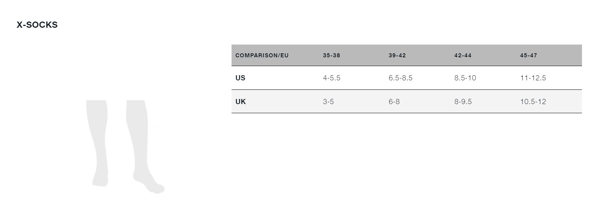The height and width of the screenshot is (222, 597).
Task: Click the US size 6.5-8.5 cell
Action: 401,78
